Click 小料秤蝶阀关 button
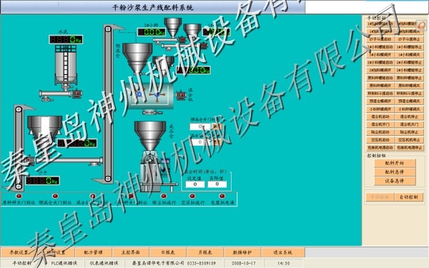 coord(409,109)
